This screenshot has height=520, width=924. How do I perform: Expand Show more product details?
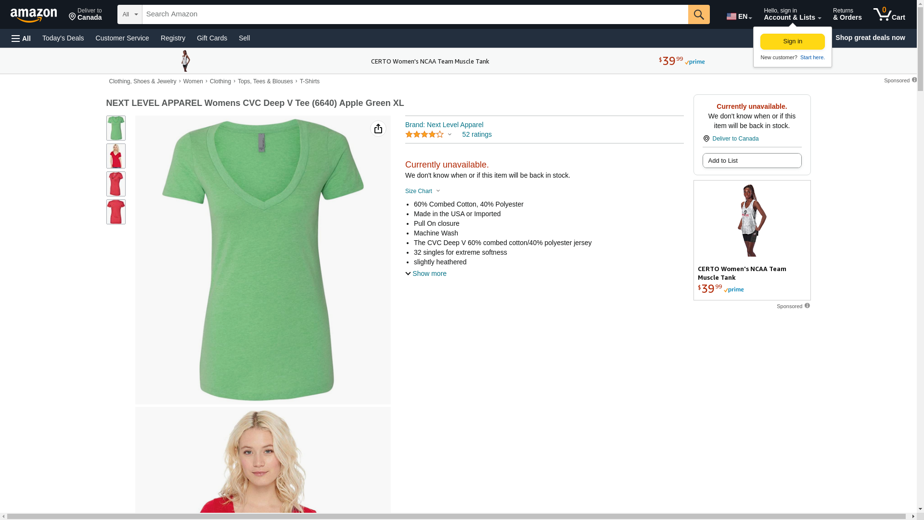[x=426, y=273]
